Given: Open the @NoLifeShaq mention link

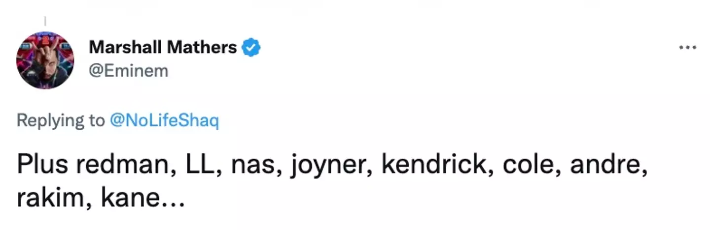Looking at the screenshot, I should click(x=164, y=121).
